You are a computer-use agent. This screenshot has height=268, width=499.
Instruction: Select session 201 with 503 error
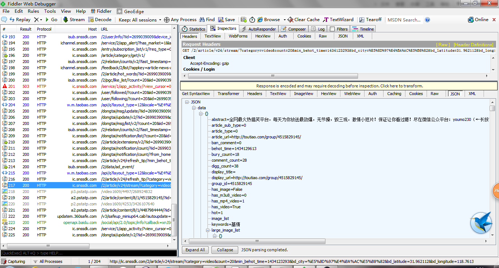click(86, 86)
